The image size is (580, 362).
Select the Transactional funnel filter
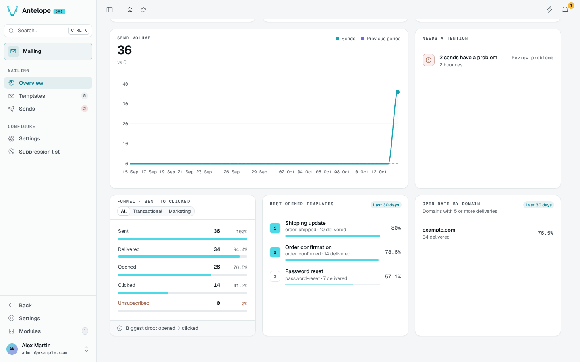[147, 211]
